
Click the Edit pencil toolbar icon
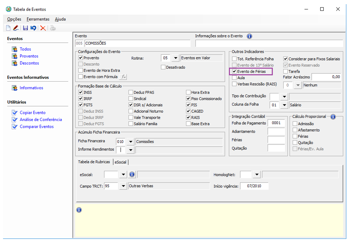[x=16, y=28]
